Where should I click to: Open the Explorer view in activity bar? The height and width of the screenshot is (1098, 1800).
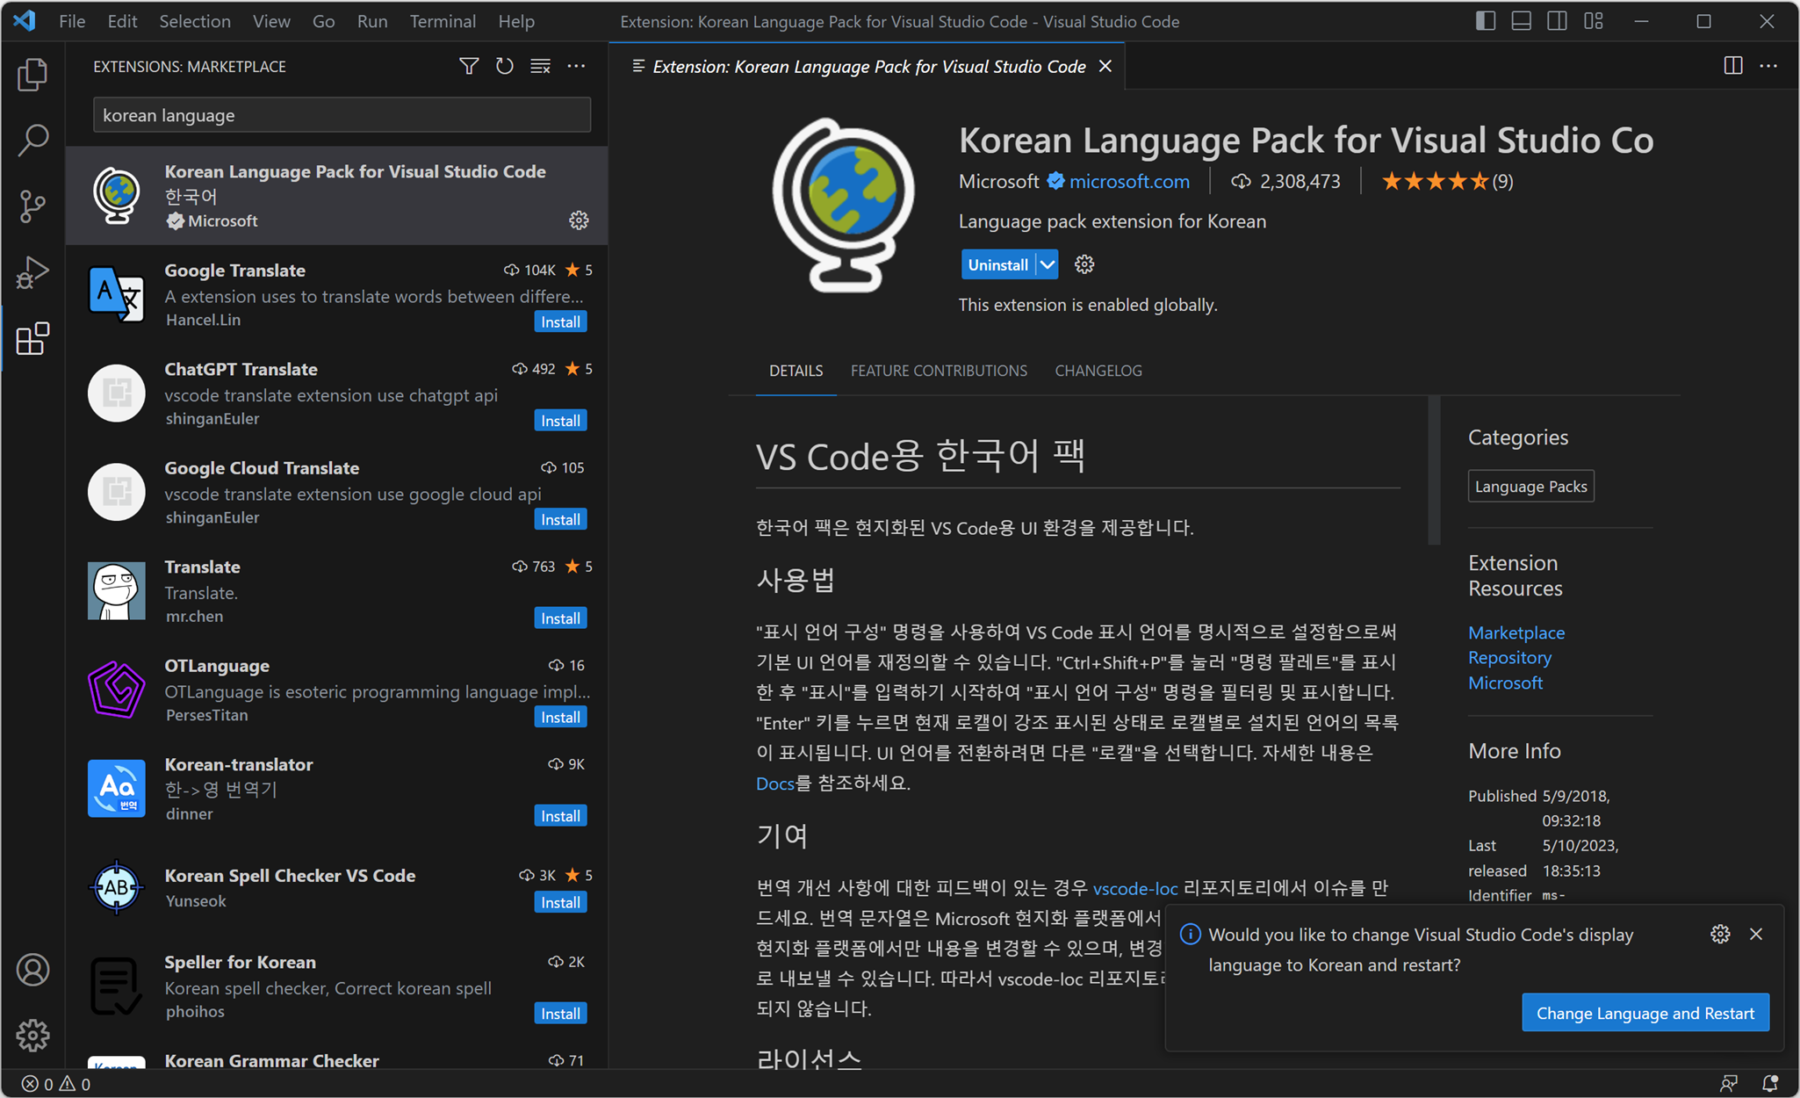[x=32, y=75]
